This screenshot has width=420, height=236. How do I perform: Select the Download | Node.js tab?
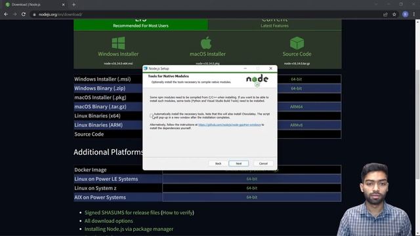point(35,5)
